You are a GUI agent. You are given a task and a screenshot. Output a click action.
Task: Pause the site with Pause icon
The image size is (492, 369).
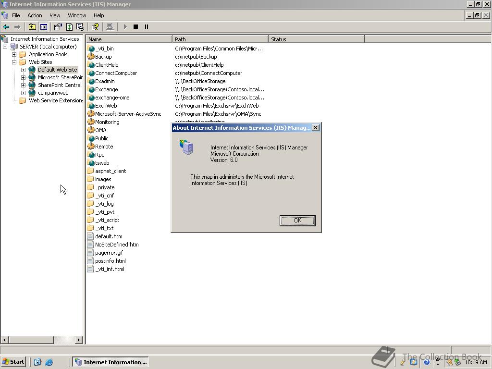click(x=146, y=27)
